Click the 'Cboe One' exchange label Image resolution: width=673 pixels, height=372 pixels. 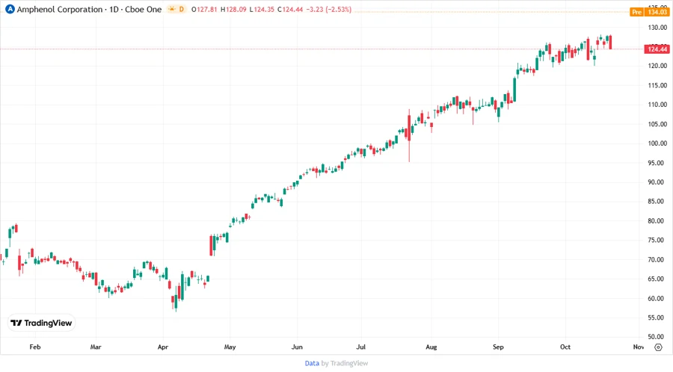click(144, 9)
